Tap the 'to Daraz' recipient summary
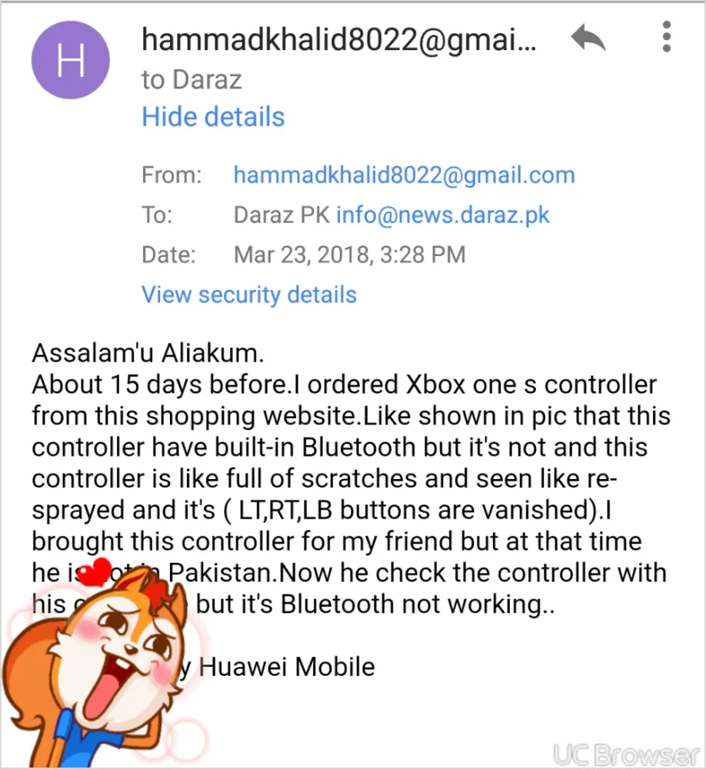This screenshot has height=769, width=706. [x=191, y=79]
